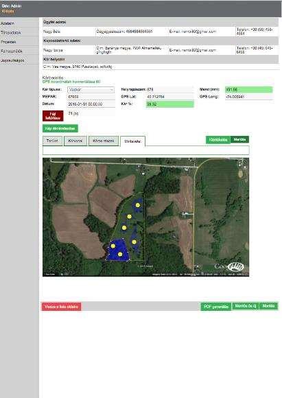Image resolution: width=282 pixels, height=398 pixels.
Task: Open Projektek in the left sidebar
Action: 8,42
